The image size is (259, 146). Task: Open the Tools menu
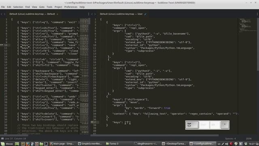click(x=49, y=7)
